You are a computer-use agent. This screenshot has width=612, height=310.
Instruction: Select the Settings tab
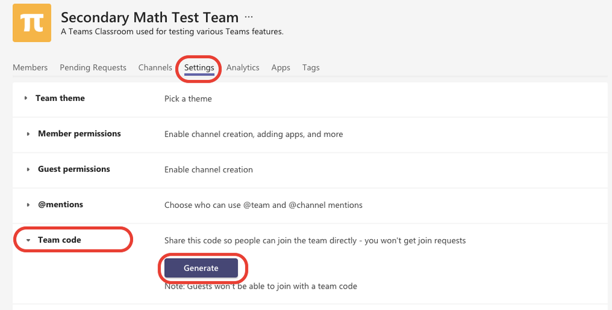point(199,68)
